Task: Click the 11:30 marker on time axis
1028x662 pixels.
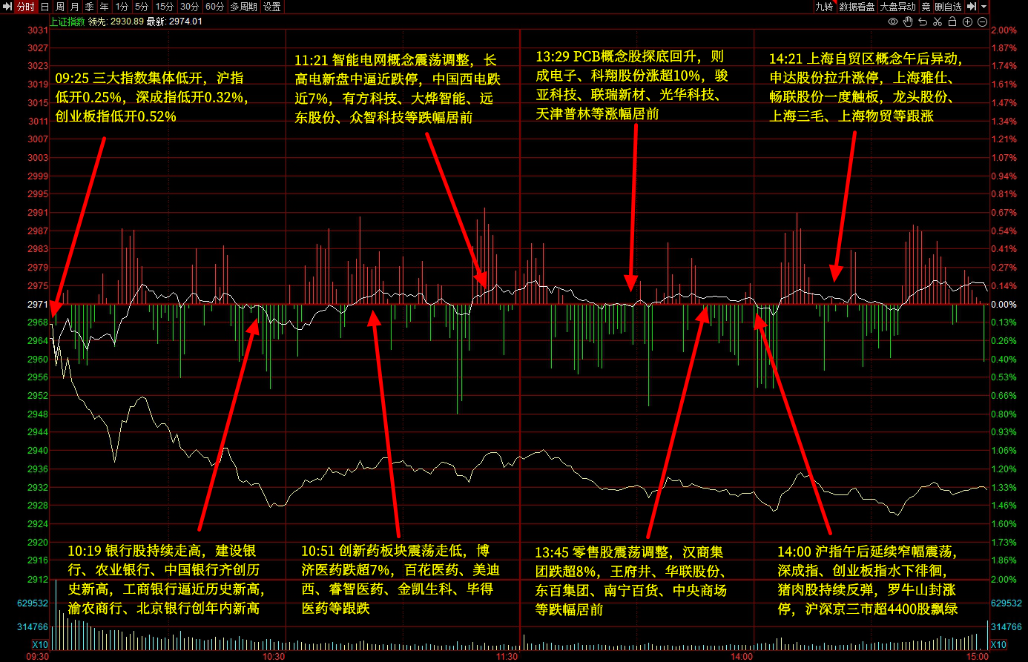Action: 507,657
